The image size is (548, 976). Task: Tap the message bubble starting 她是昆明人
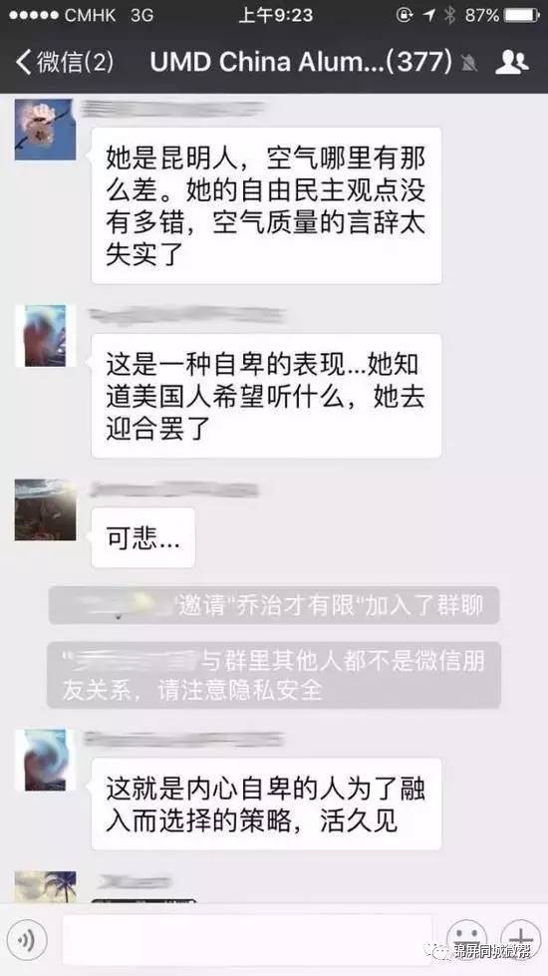coord(266,205)
